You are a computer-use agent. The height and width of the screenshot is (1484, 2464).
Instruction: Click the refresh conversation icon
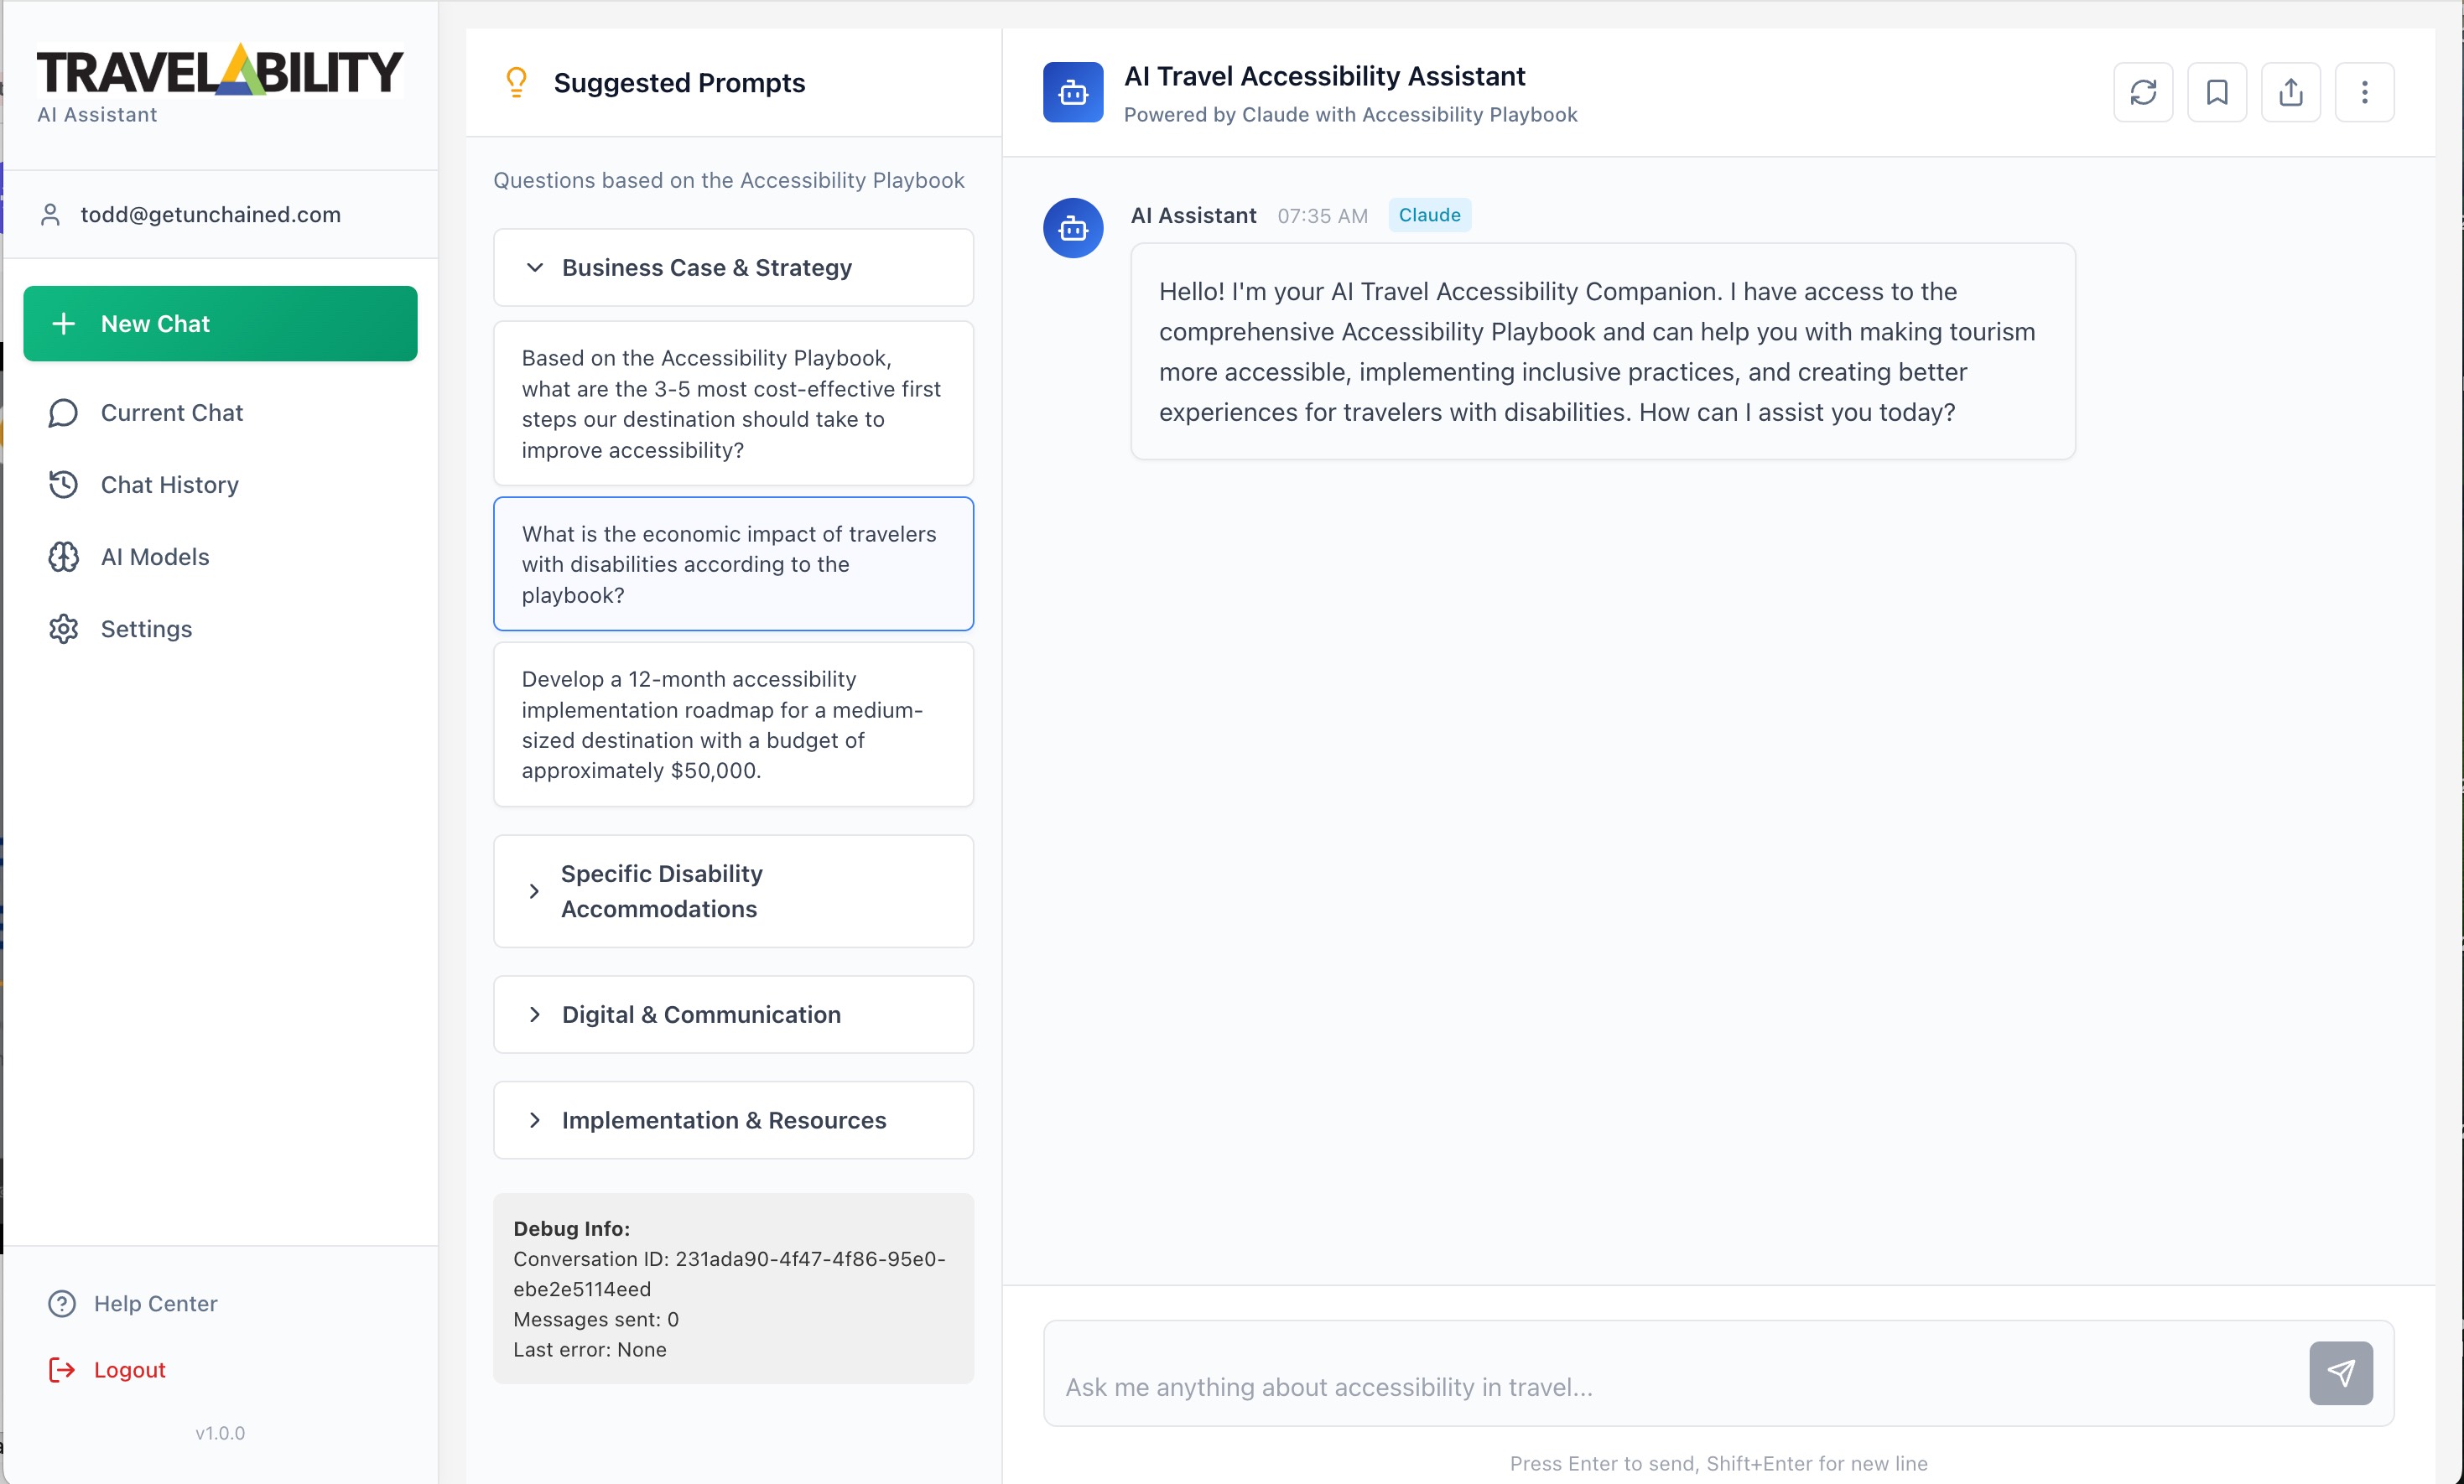point(2143,92)
